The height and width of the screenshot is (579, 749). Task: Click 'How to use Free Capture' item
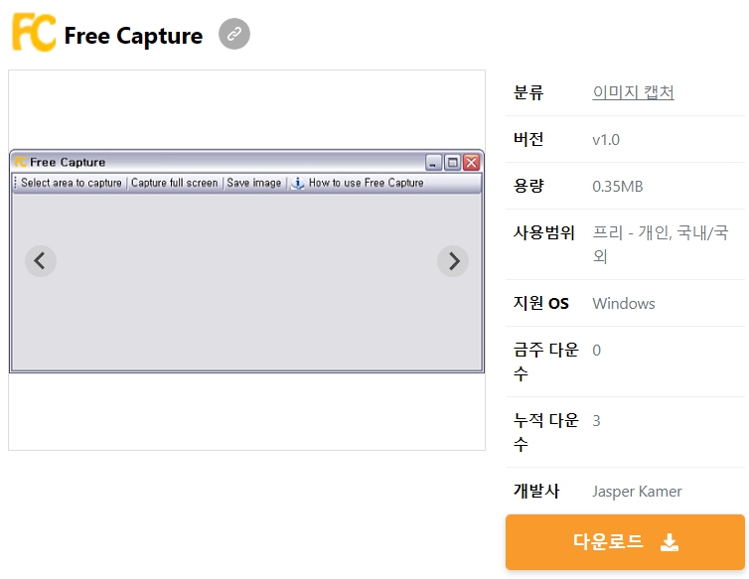pyautogui.click(x=366, y=183)
